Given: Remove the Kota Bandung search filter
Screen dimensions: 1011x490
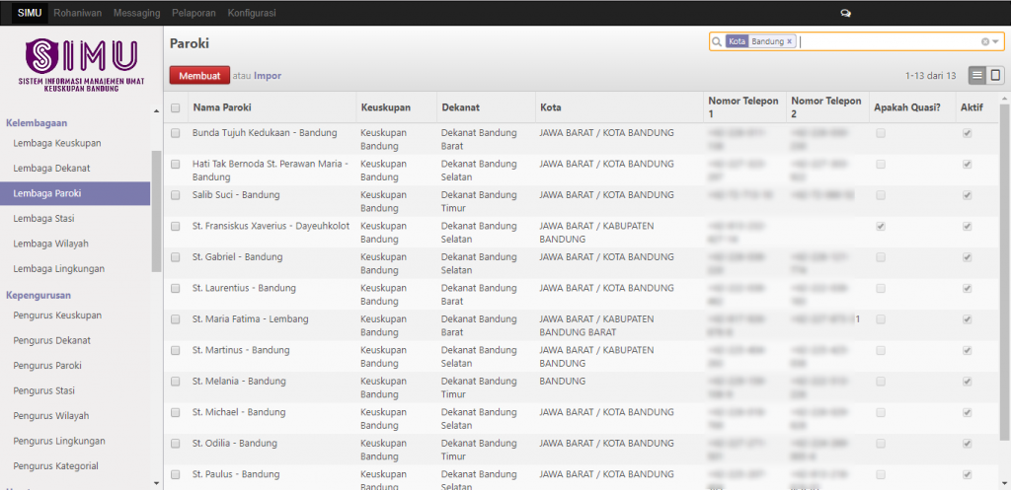Looking at the screenshot, I should pyautogui.click(x=790, y=41).
